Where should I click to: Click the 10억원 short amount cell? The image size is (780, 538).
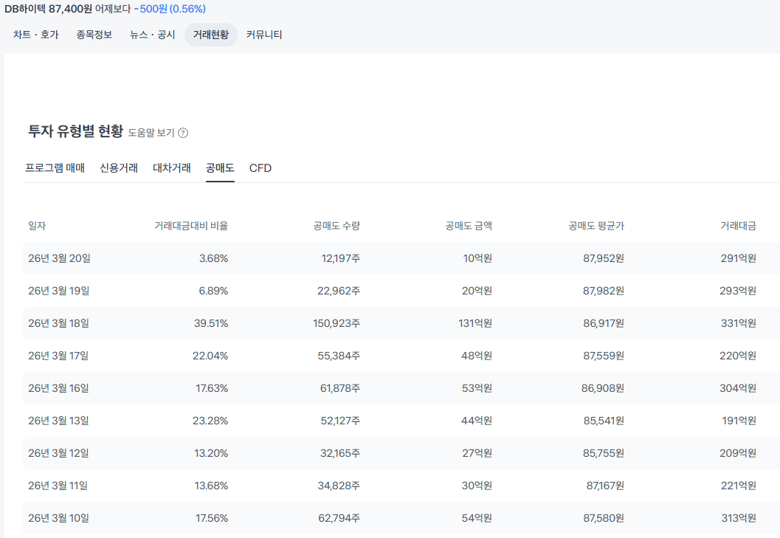pos(477,258)
